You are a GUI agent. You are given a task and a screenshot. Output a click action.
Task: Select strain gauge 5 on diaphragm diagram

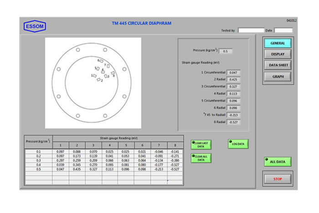point(98,69)
